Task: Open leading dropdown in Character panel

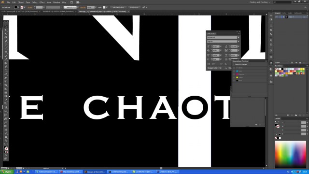Action: coord(239,46)
